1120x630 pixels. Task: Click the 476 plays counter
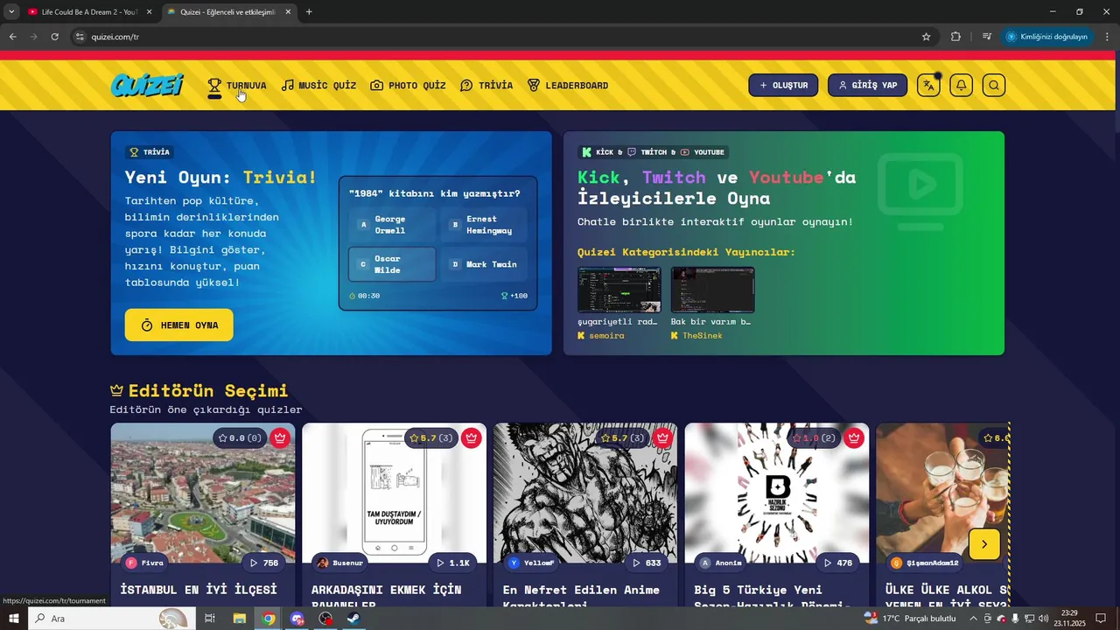[x=837, y=563]
